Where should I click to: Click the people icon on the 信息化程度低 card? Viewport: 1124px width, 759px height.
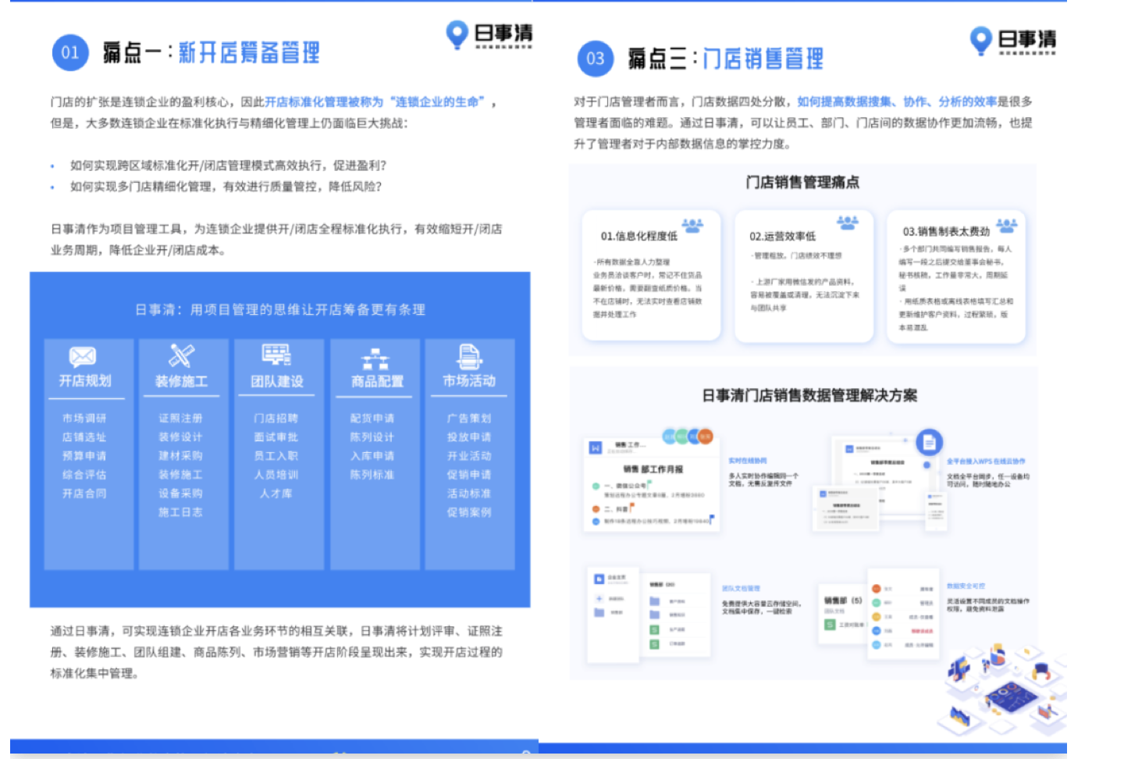pos(692,226)
